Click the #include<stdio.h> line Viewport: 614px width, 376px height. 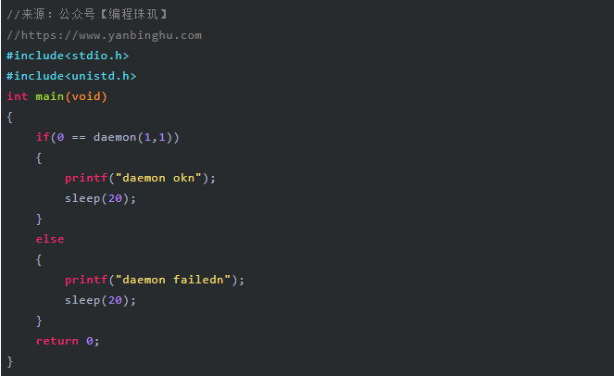tap(68, 56)
